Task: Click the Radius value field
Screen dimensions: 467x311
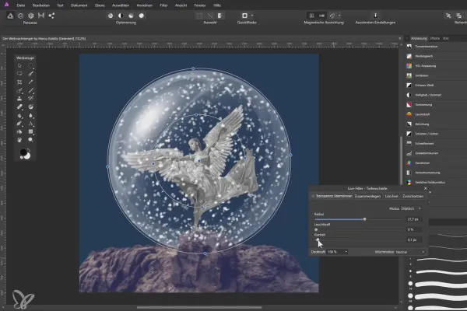Action: [414, 219]
